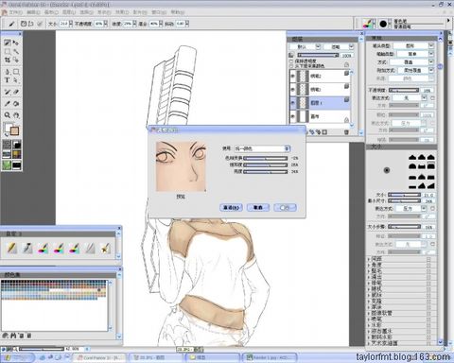
Task: Hide the selected 图层 1 layer eye
Action: coord(292,103)
